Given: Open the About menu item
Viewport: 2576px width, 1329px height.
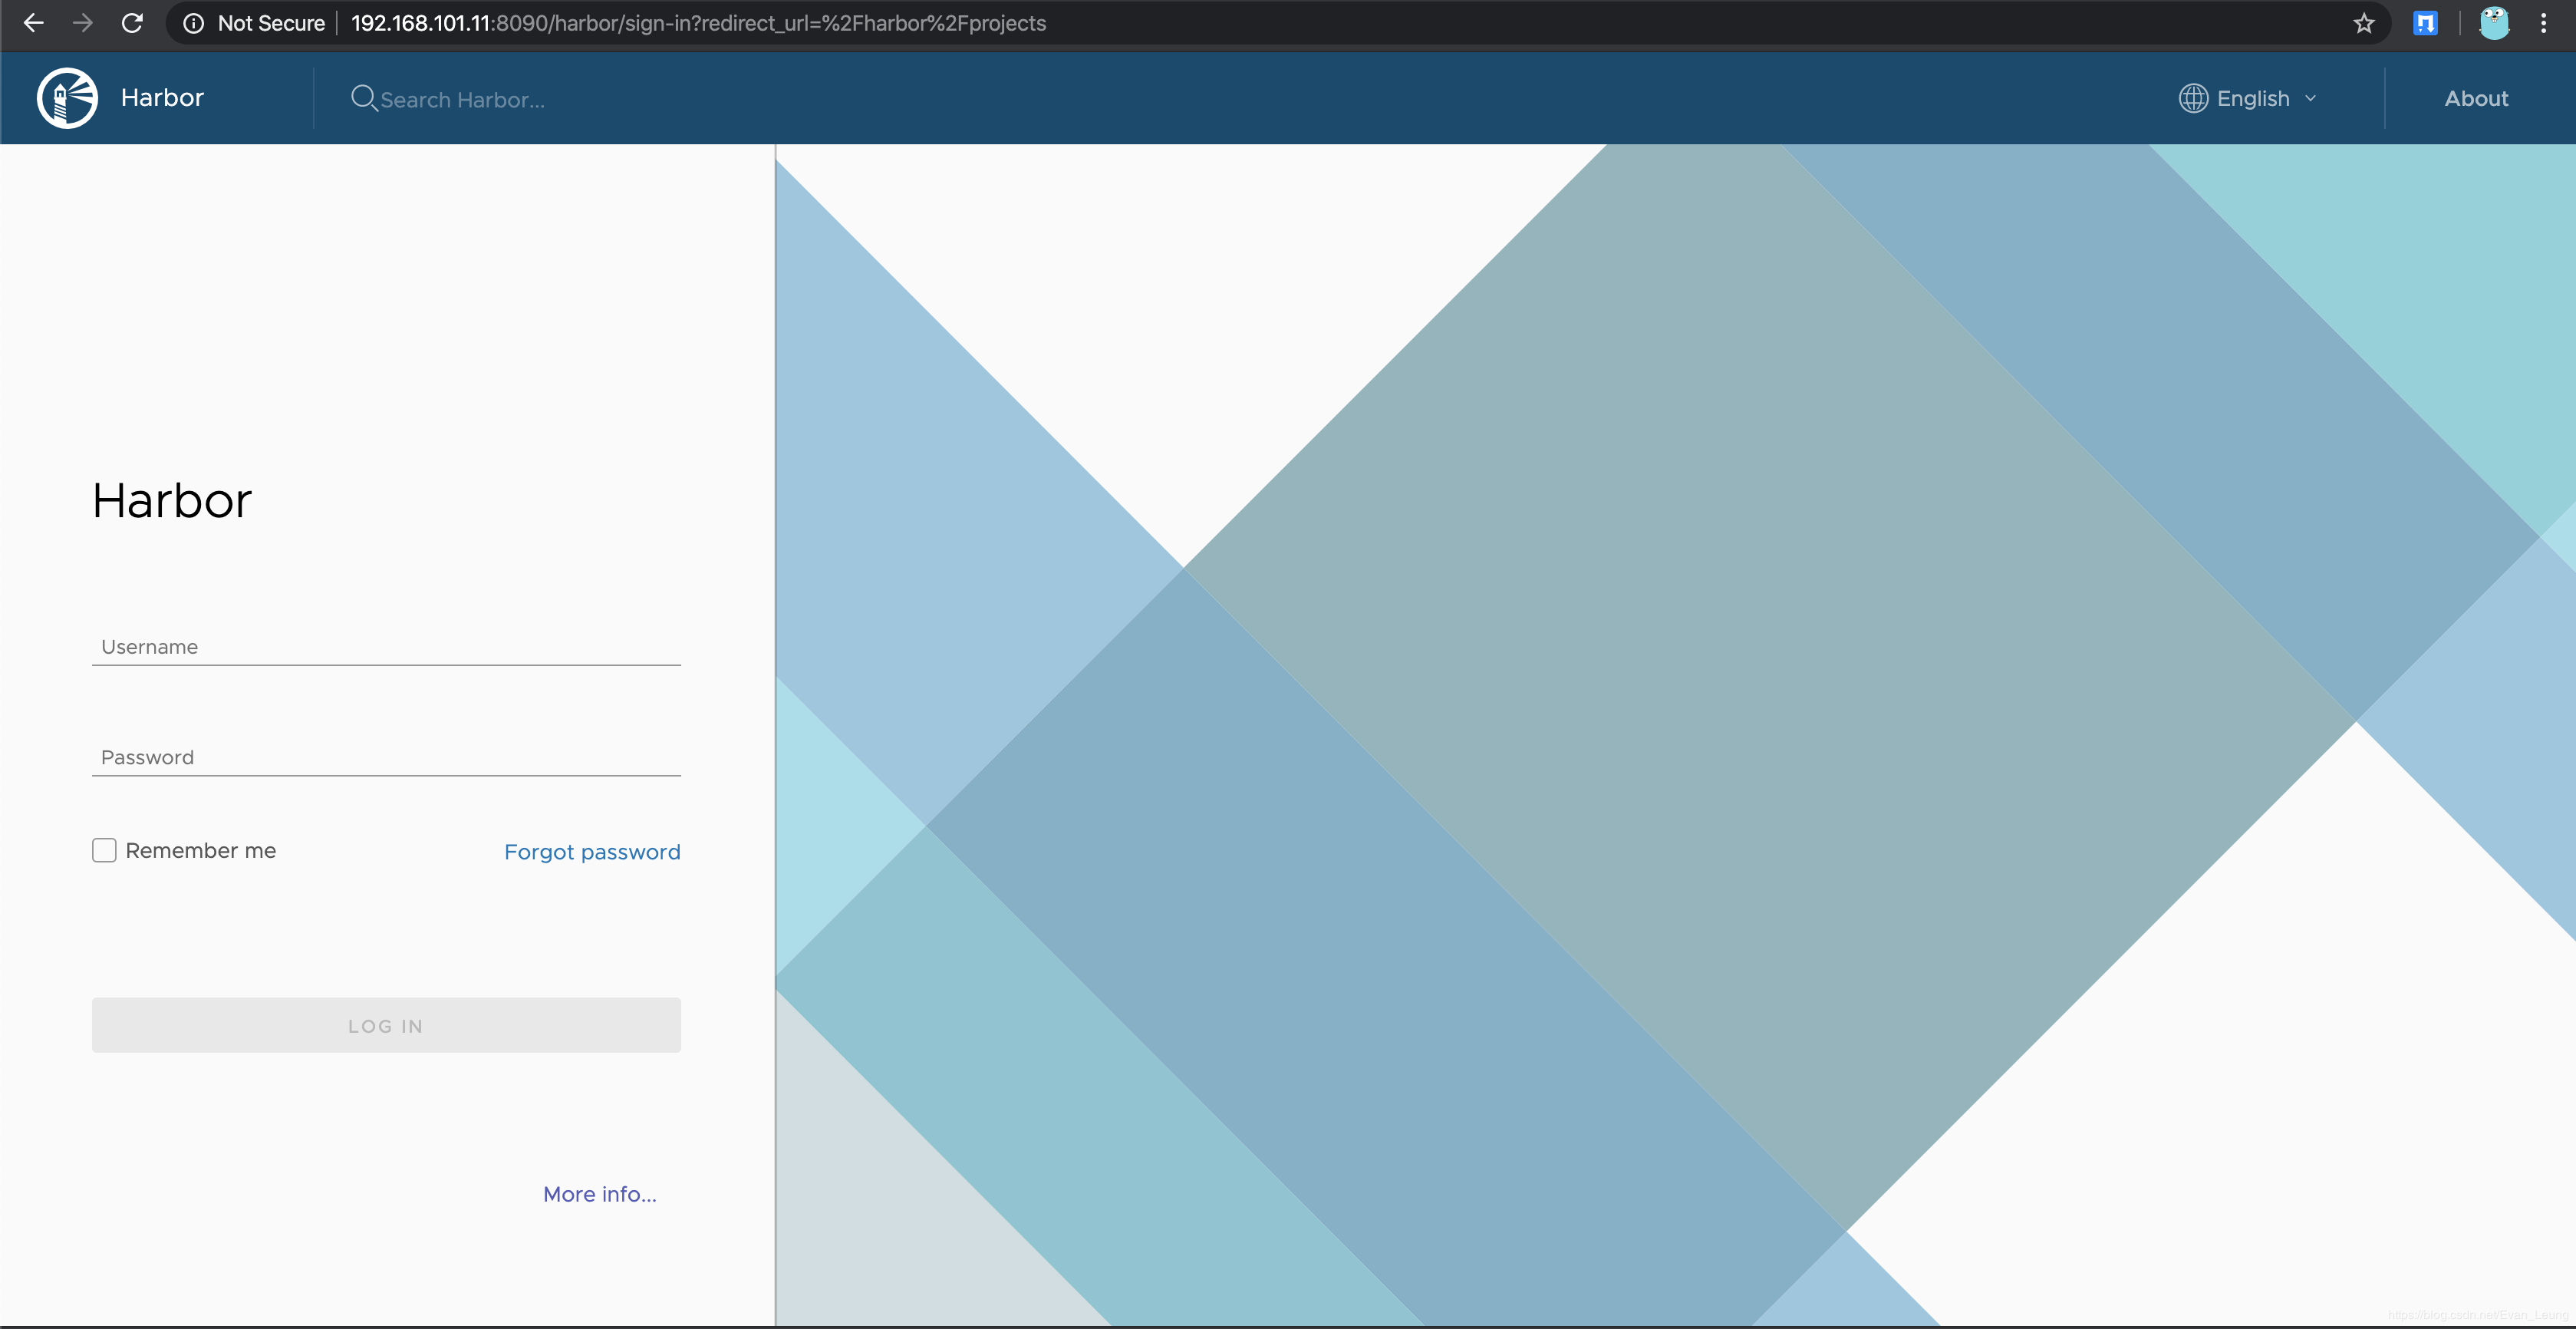Looking at the screenshot, I should click(x=2476, y=98).
